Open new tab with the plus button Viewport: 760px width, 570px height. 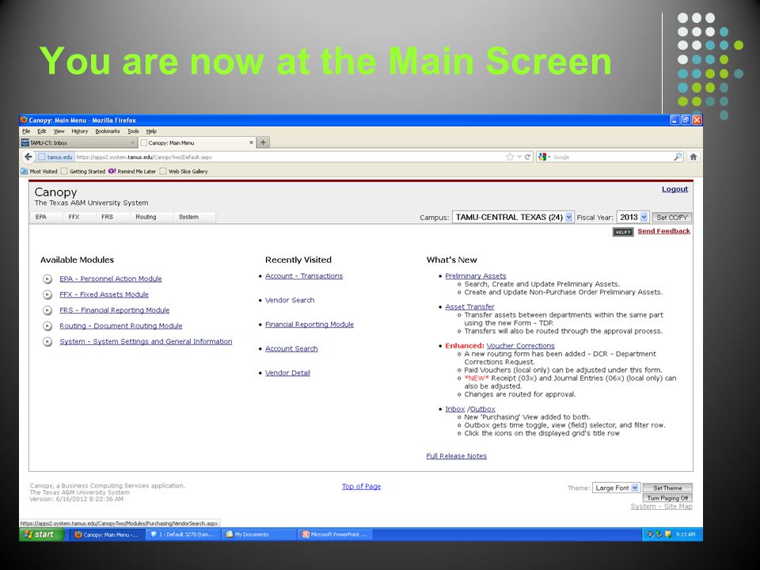[x=263, y=142]
